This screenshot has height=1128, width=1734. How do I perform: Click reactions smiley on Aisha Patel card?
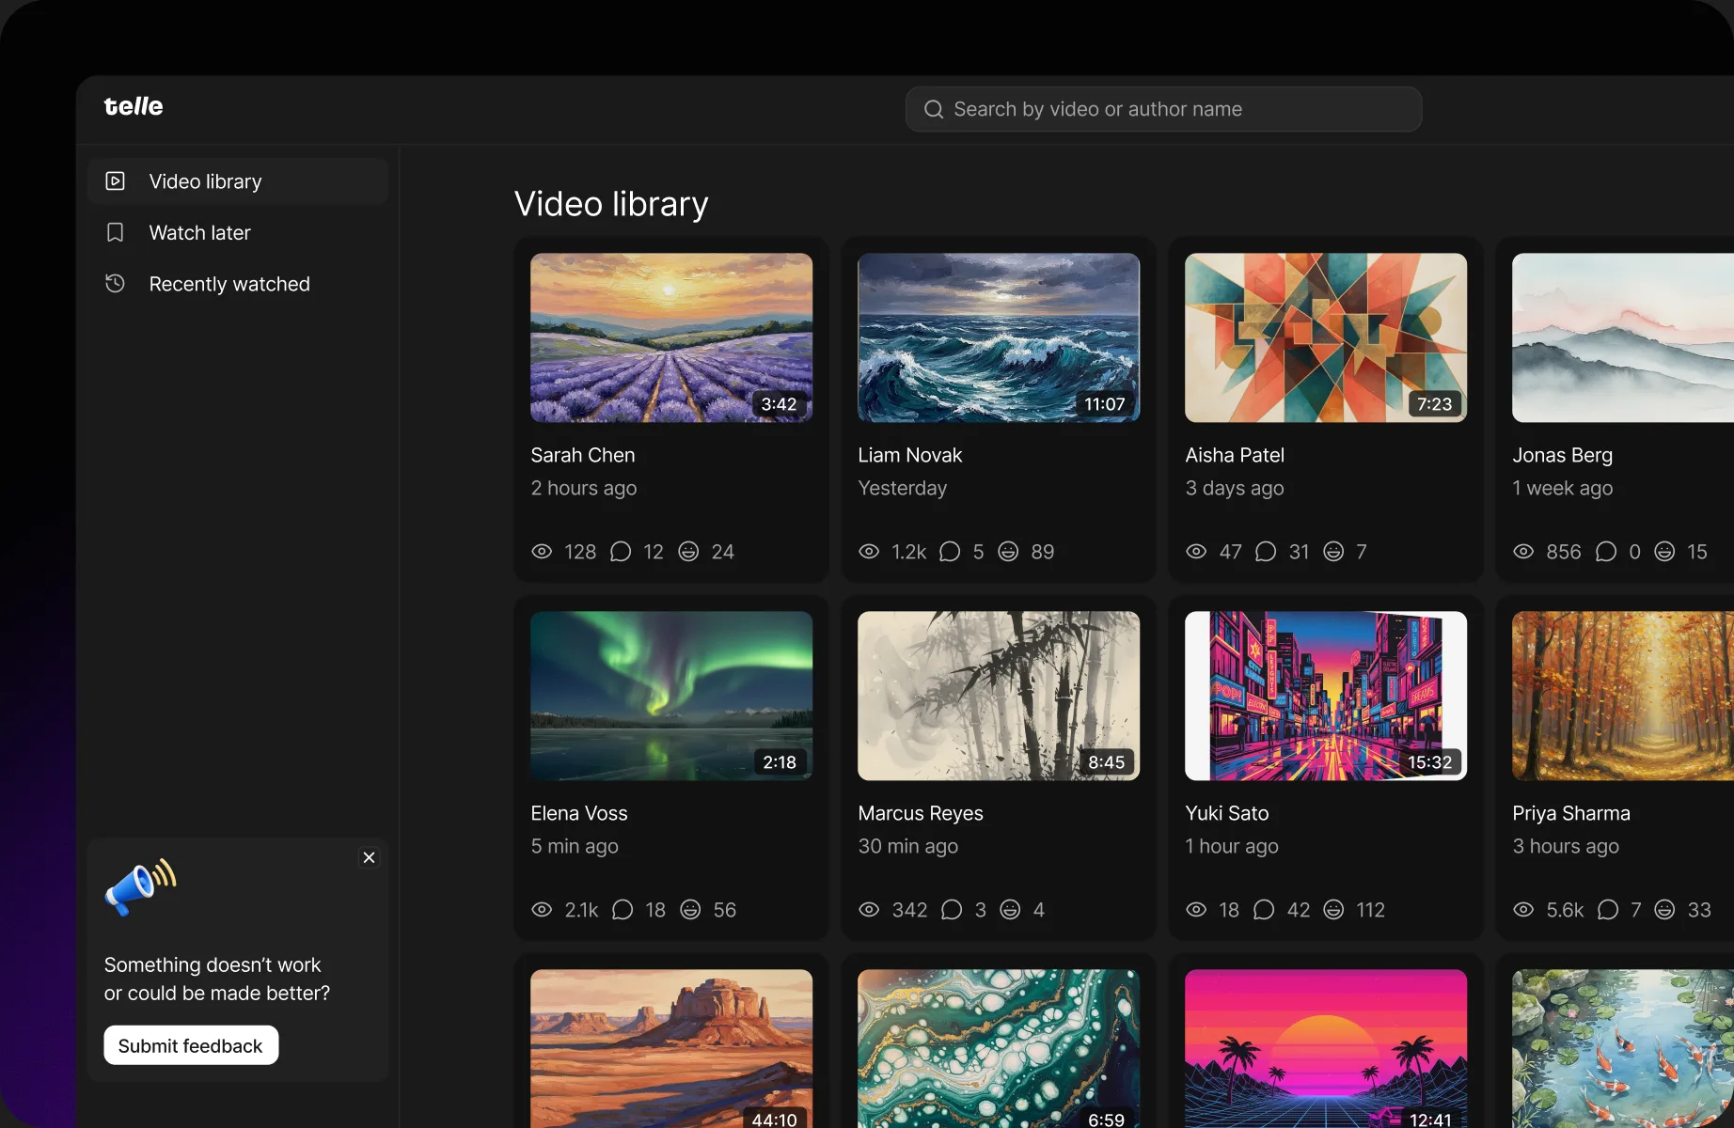tap(1333, 552)
